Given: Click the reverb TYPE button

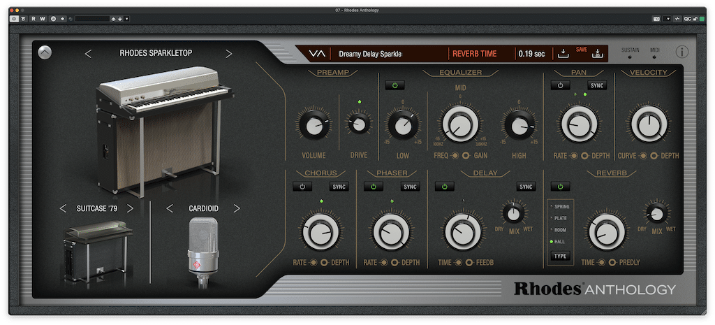Looking at the screenshot, I should coord(560,256).
